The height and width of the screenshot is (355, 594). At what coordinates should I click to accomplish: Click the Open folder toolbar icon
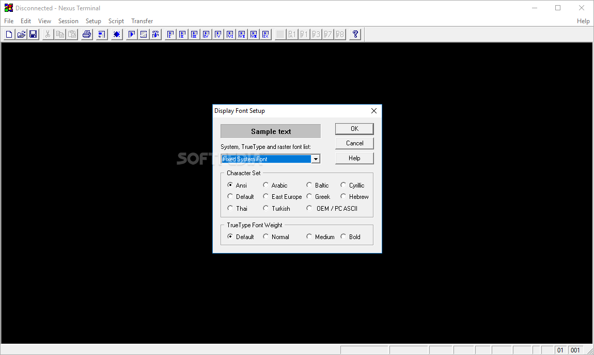(x=21, y=35)
